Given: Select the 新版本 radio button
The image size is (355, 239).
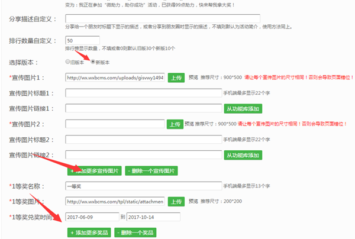Looking at the screenshot, I should (x=92, y=62).
